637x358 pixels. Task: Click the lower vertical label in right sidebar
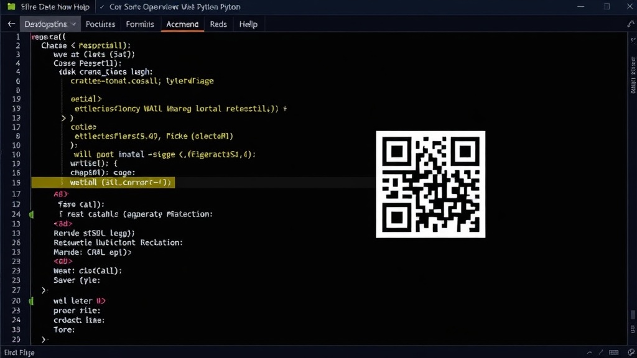(x=633, y=86)
